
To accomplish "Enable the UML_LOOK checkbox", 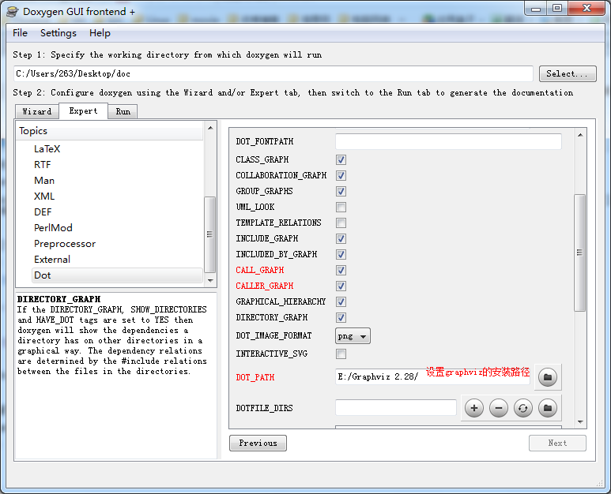I will point(341,207).
